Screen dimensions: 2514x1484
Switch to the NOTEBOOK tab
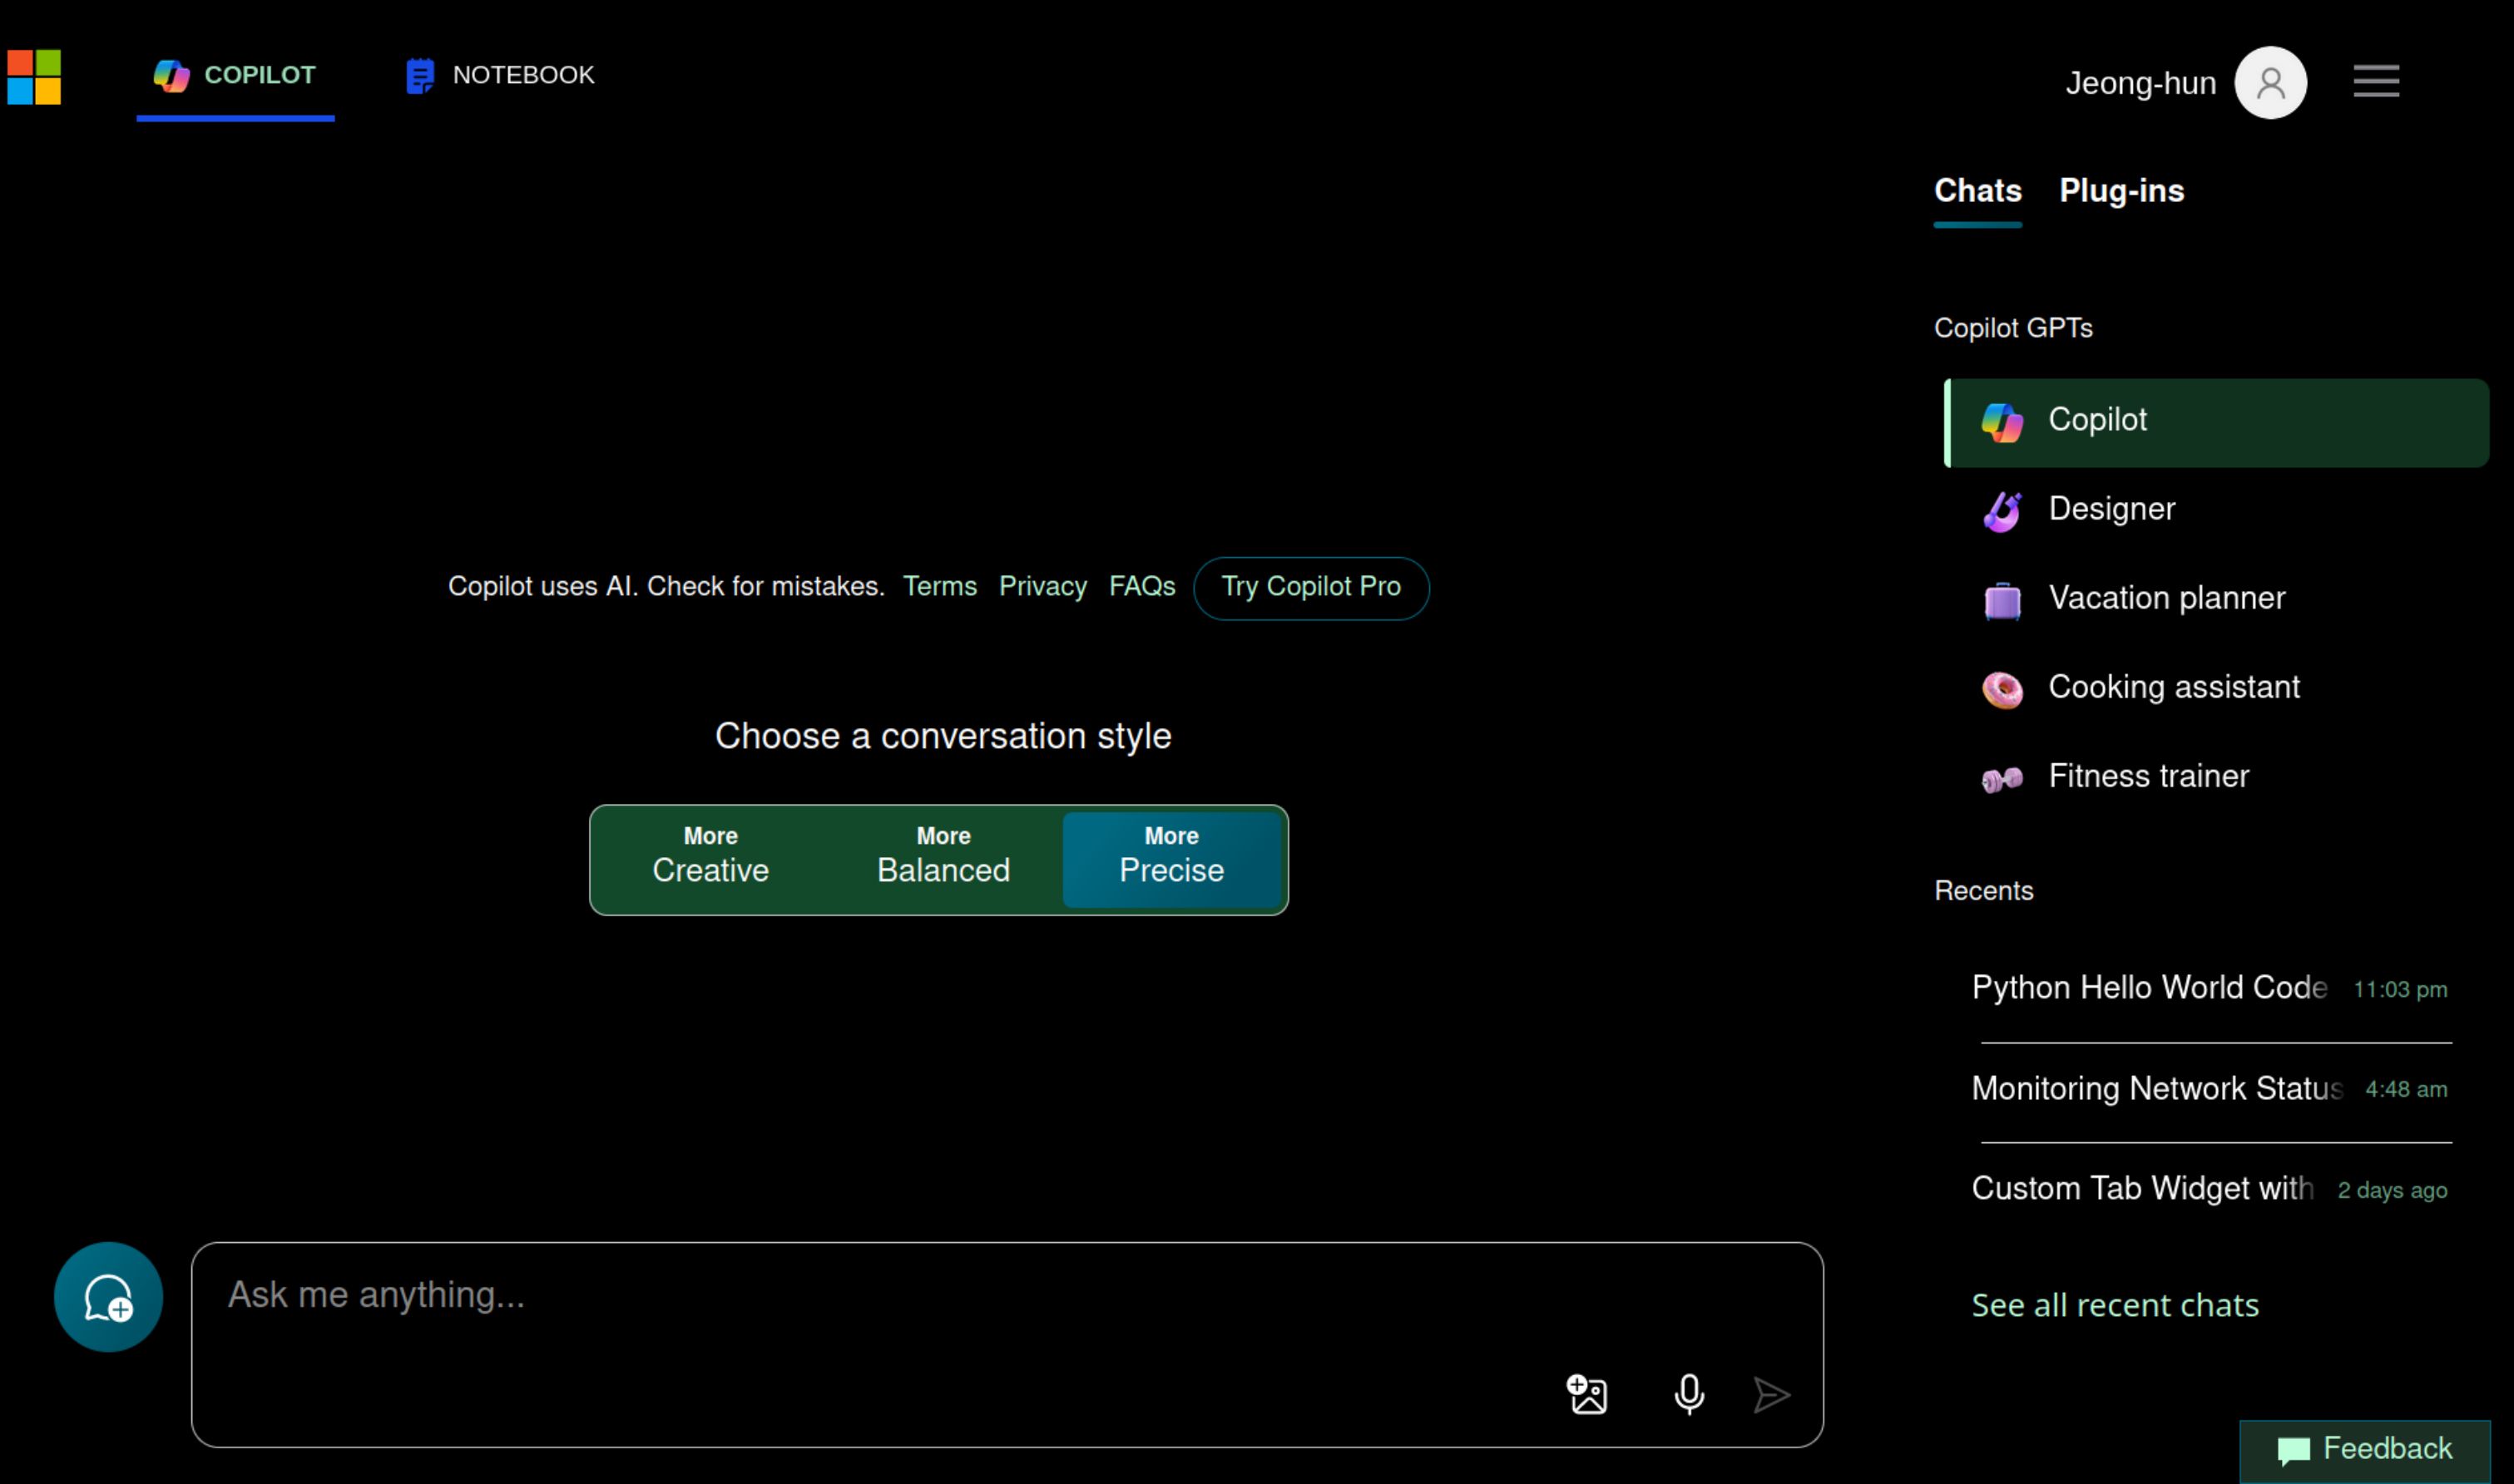point(499,76)
